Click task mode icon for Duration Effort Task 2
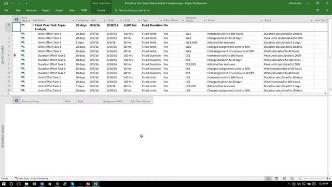 [x=23, y=60]
